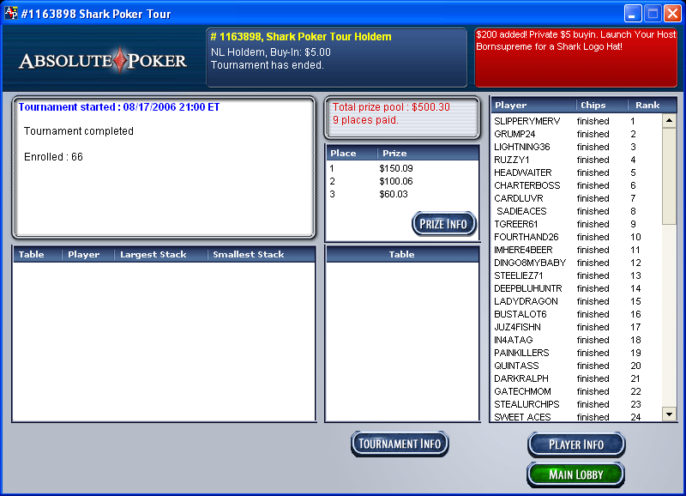Select player DEEPBLUHUNTR

coord(576,288)
